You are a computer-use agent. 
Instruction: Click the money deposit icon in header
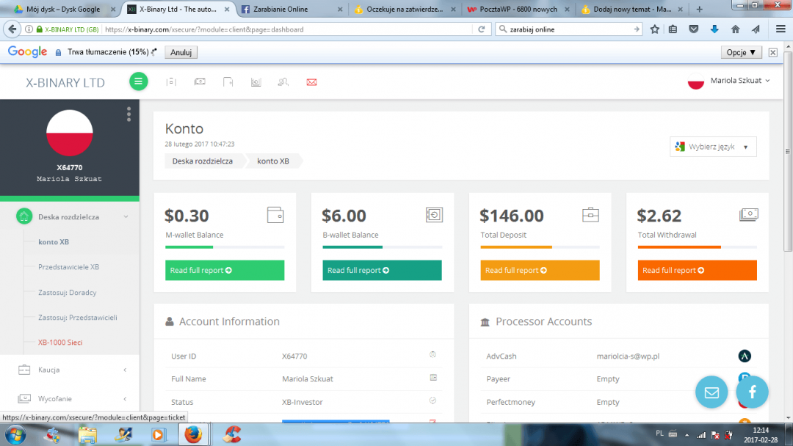(200, 81)
